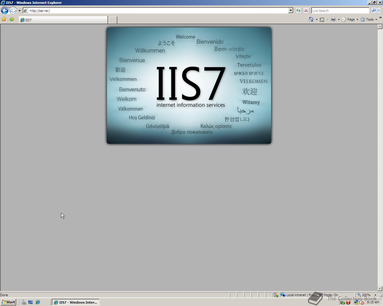Stop loading with the red X icon
This screenshot has height=306, width=383.
(x=306, y=10)
